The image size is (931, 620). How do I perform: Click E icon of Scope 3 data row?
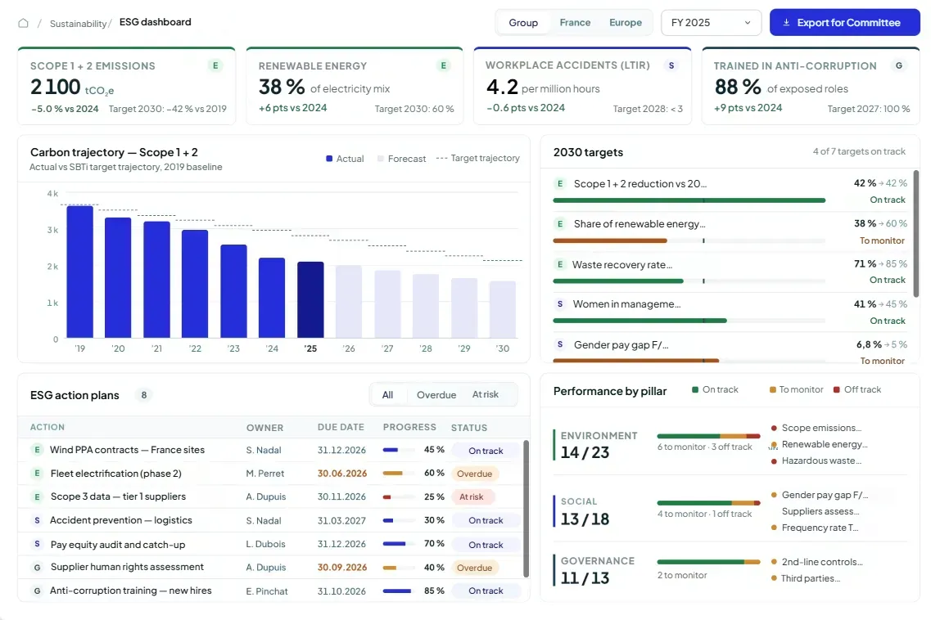(x=37, y=496)
